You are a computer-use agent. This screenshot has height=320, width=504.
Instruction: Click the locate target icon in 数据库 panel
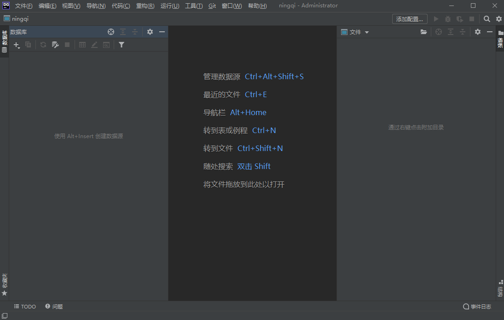click(x=111, y=32)
